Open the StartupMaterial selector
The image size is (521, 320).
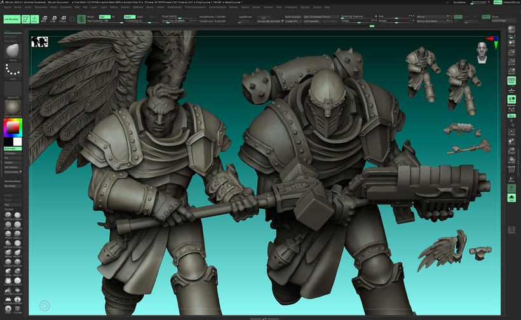[13, 109]
